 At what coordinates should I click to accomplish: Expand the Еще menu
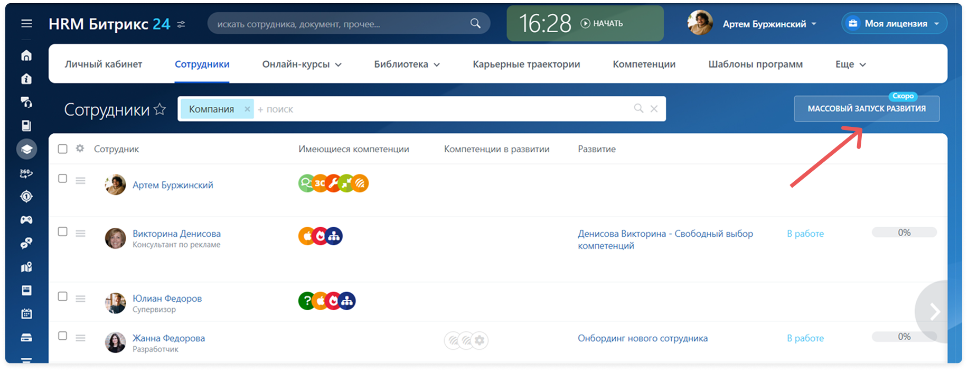(850, 64)
